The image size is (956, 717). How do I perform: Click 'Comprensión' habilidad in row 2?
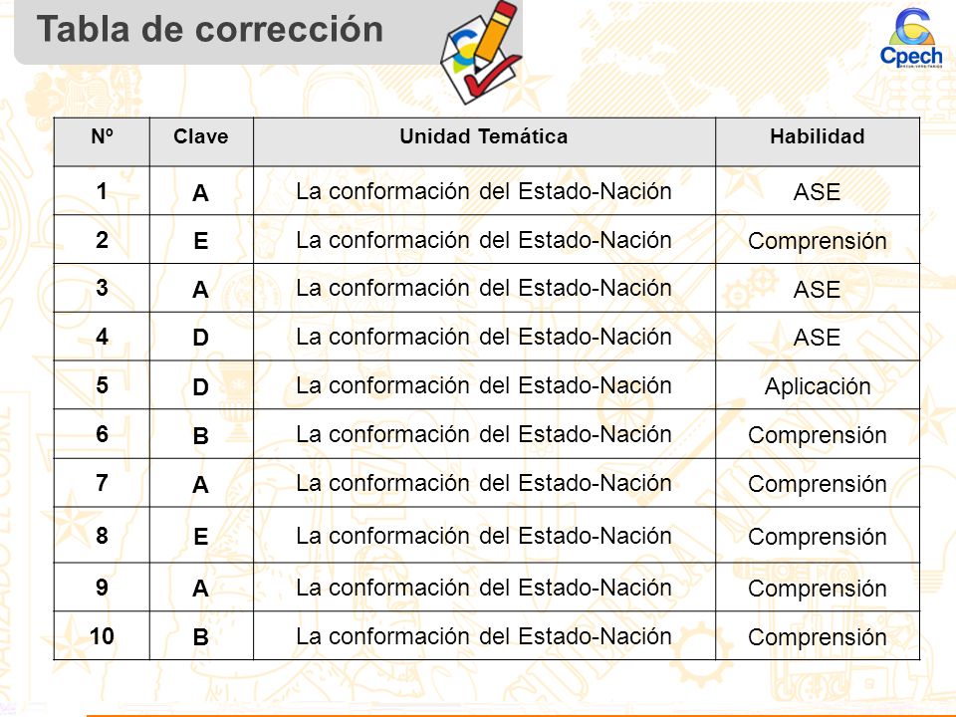[x=817, y=241]
